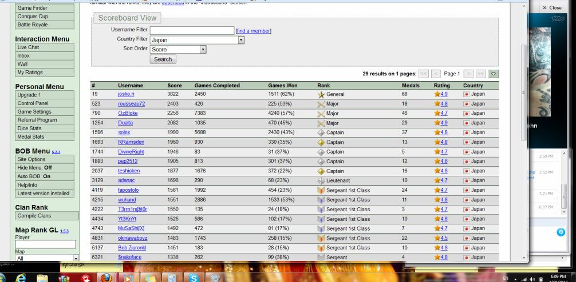Open Skype from the taskbar
The height and width of the screenshot is (282, 576).
192,278
